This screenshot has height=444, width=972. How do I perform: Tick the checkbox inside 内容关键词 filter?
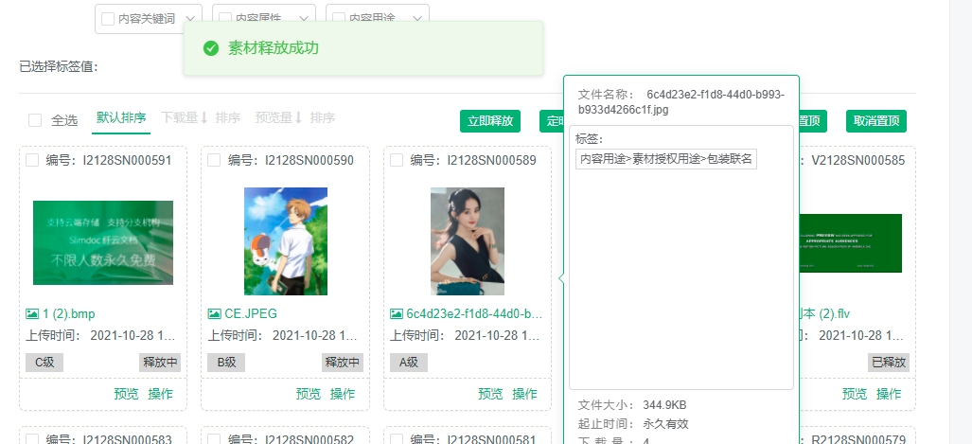click(108, 19)
